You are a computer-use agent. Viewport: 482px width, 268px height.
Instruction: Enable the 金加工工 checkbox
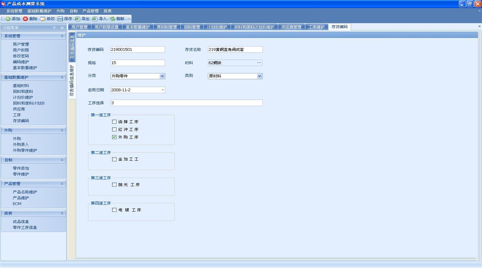[114, 159]
